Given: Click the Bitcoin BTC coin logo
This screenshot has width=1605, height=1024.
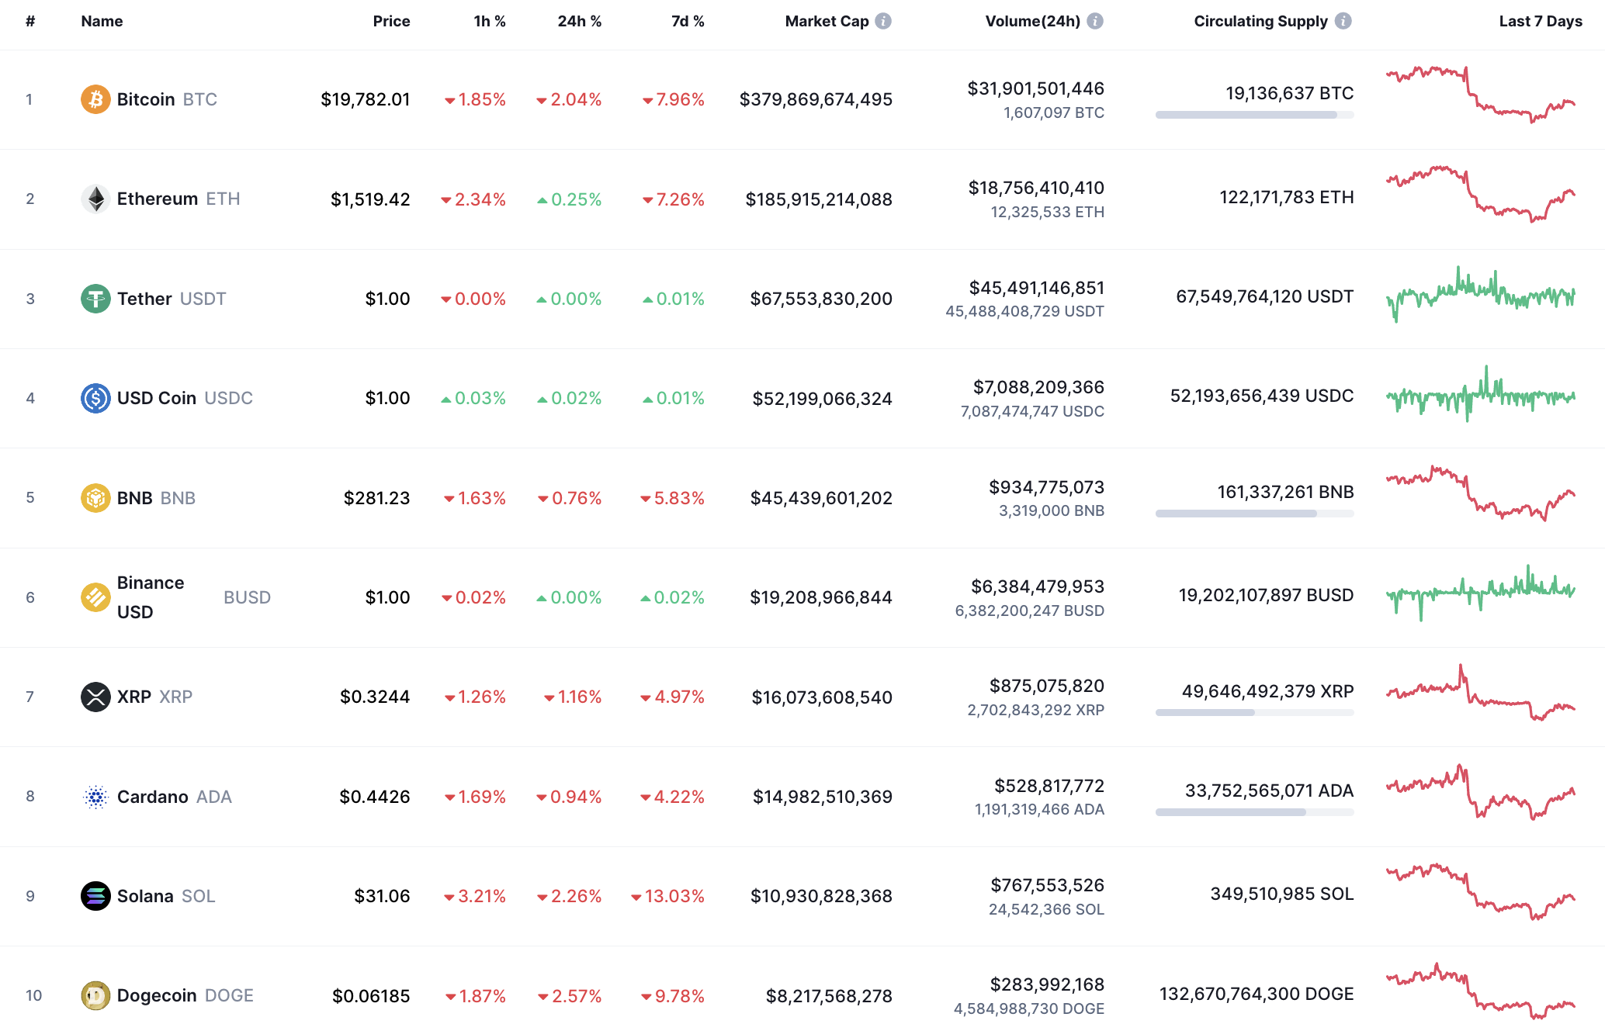Looking at the screenshot, I should click(95, 99).
